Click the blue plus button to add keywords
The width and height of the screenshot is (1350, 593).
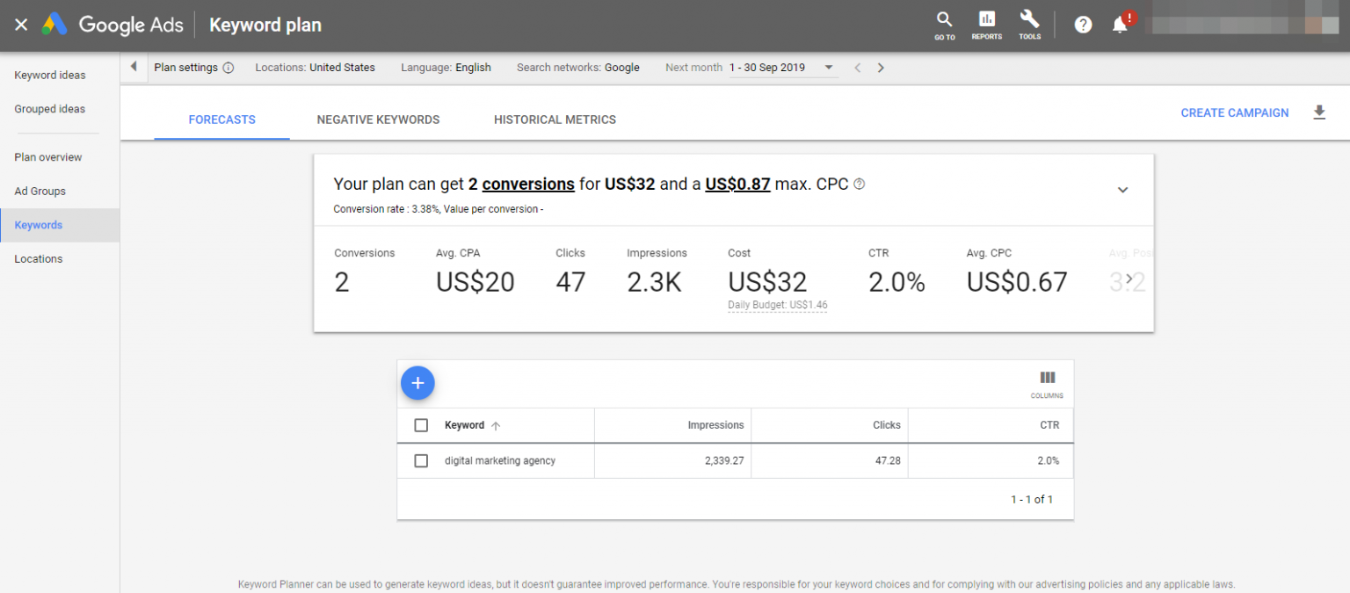(x=417, y=383)
